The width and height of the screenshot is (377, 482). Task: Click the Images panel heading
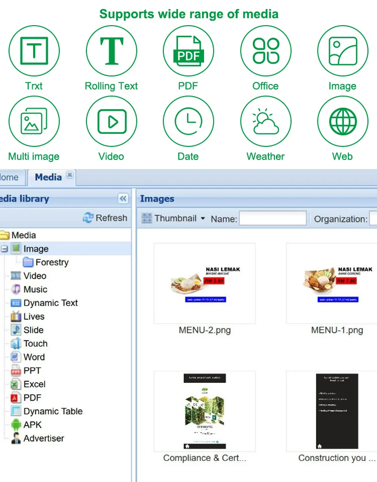point(157,199)
